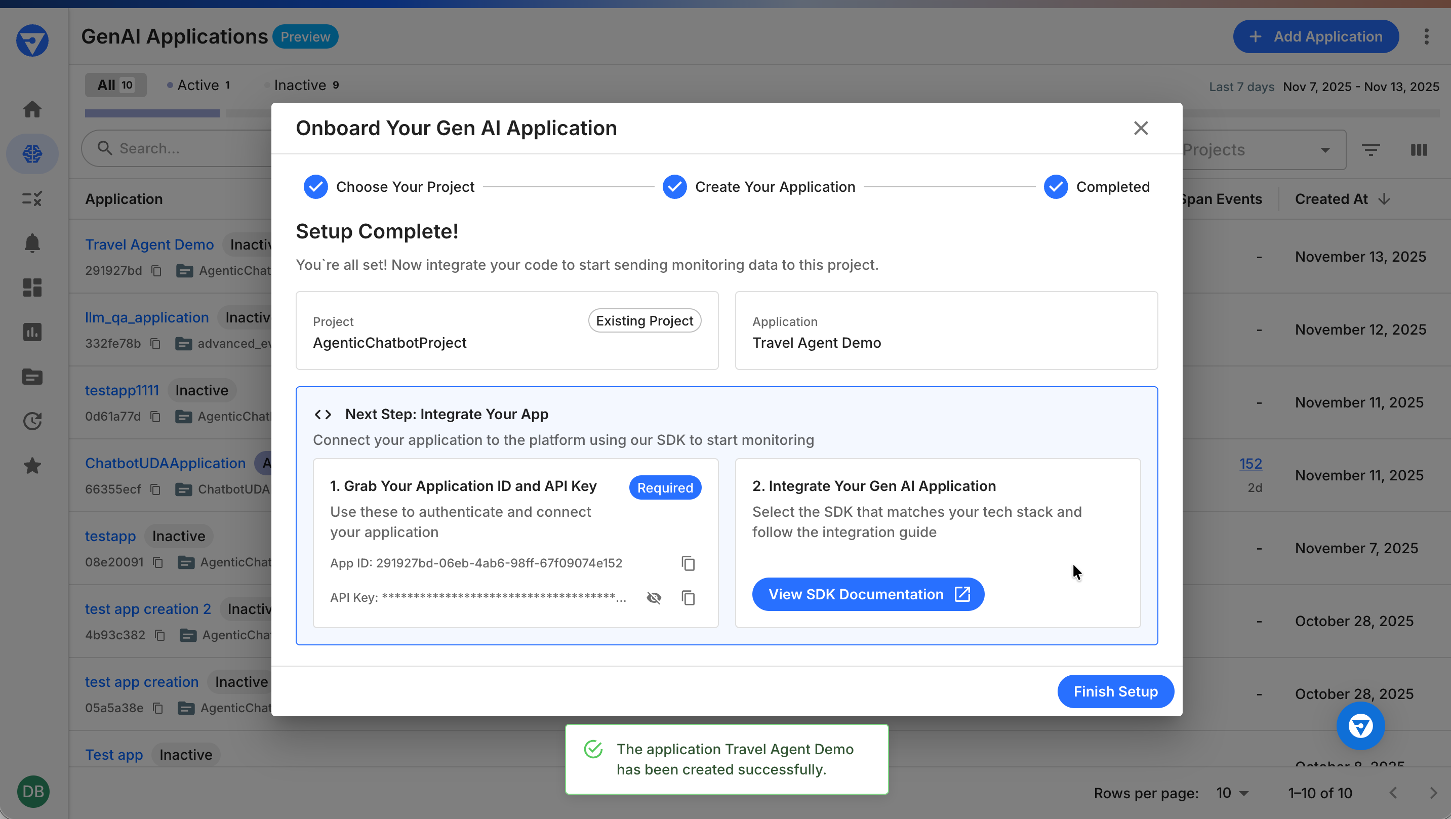This screenshot has height=819, width=1451.
Task: Switch to the Active tab
Action: 198,85
